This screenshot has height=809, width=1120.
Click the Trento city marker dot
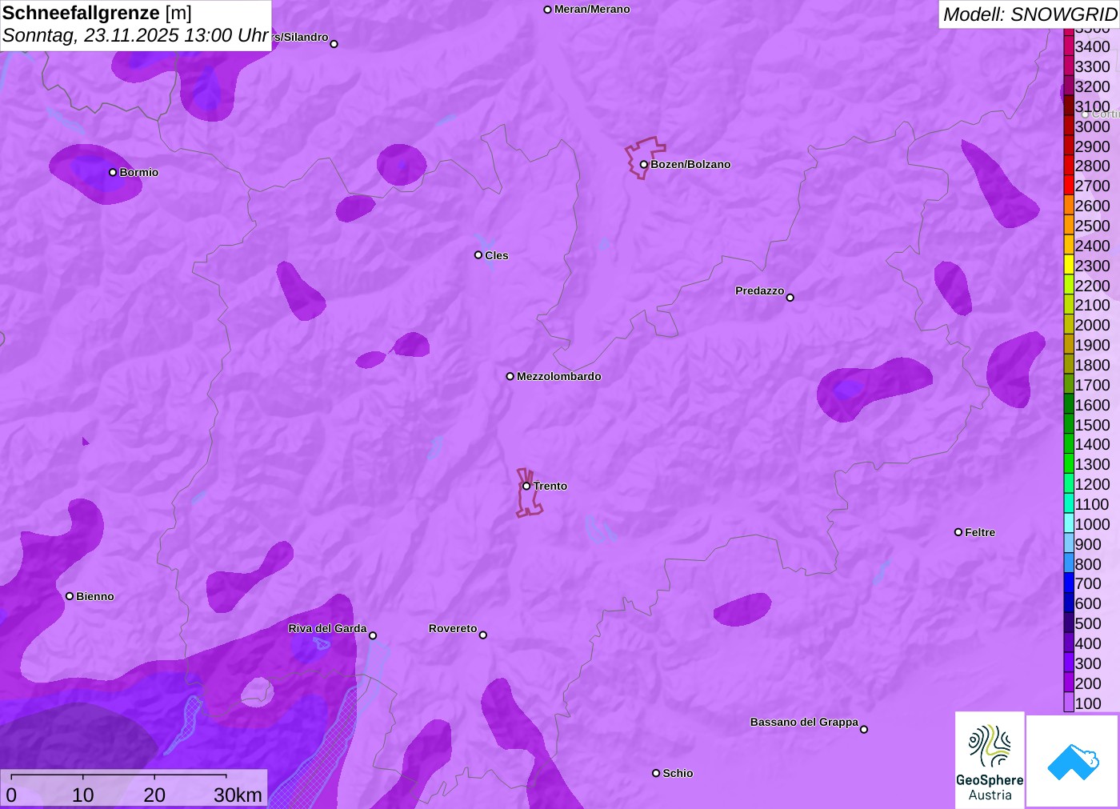point(526,486)
